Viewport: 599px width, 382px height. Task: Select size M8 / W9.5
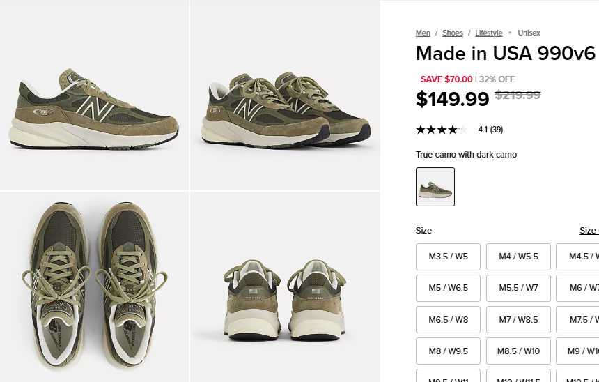[449, 351]
